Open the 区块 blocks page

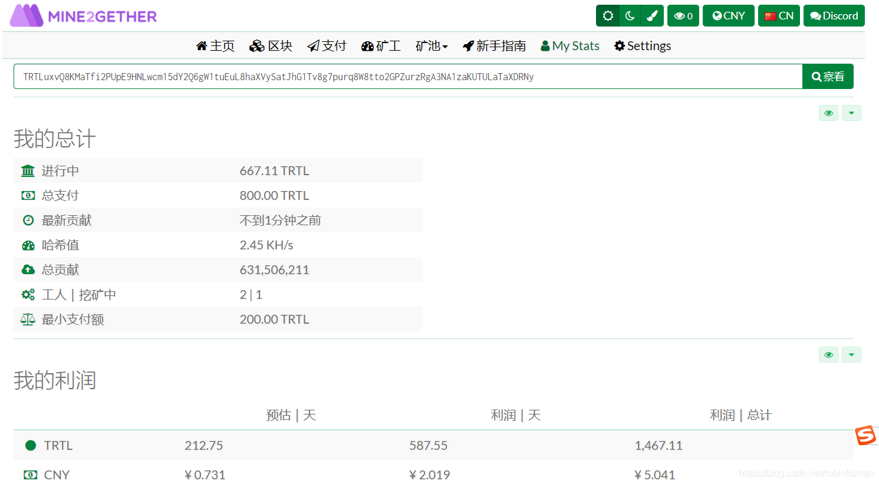271,46
